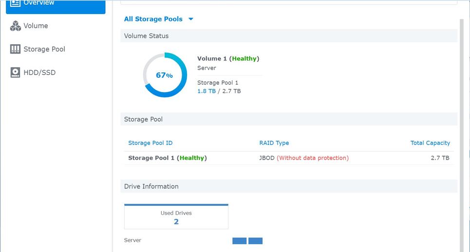Image resolution: width=470 pixels, height=252 pixels.
Task: Click the 2.7 TB total capacity cell
Action: (x=440, y=158)
